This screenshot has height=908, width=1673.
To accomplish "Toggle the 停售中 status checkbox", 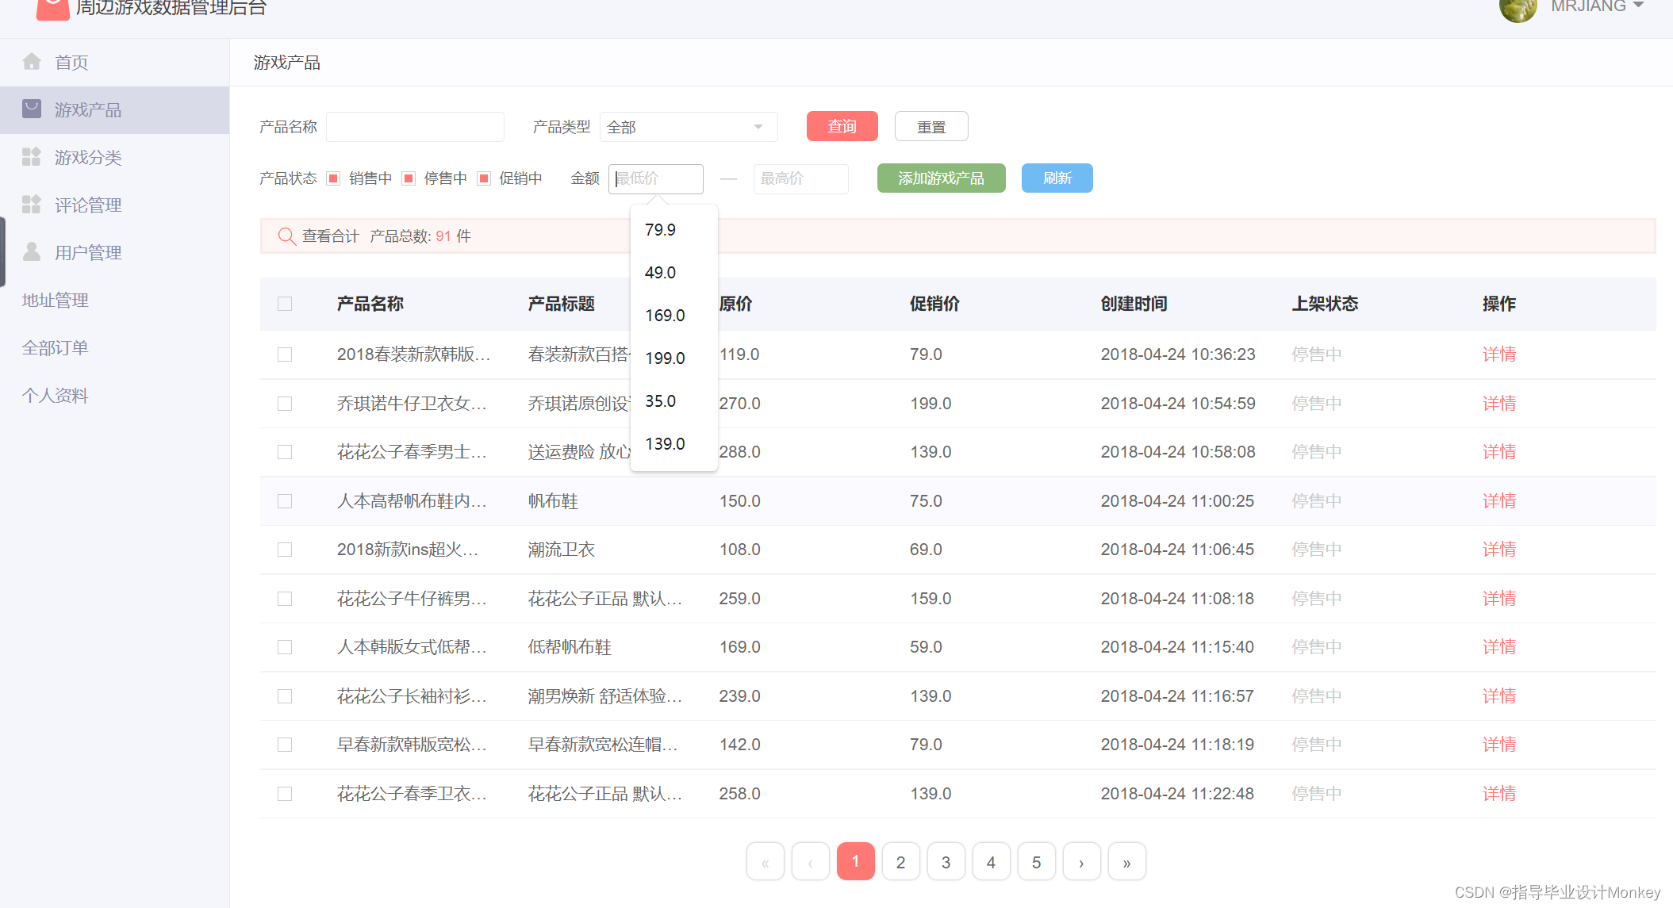I will (409, 178).
